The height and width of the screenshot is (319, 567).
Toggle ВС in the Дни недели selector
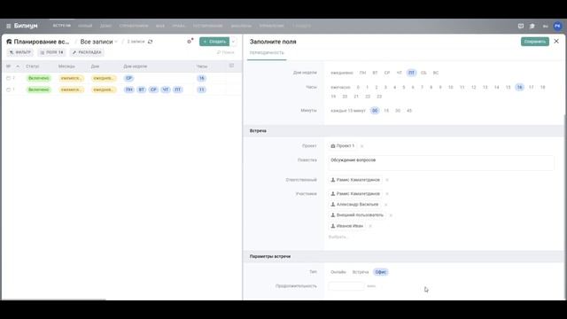click(x=436, y=73)
